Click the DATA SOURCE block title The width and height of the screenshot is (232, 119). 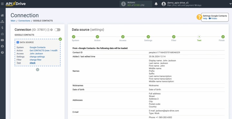point(27,42)
